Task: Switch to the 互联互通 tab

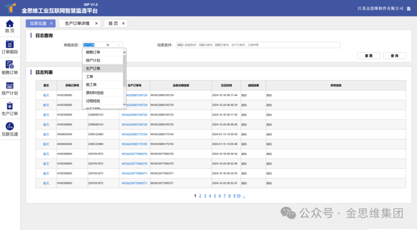Action: point(38,24)
